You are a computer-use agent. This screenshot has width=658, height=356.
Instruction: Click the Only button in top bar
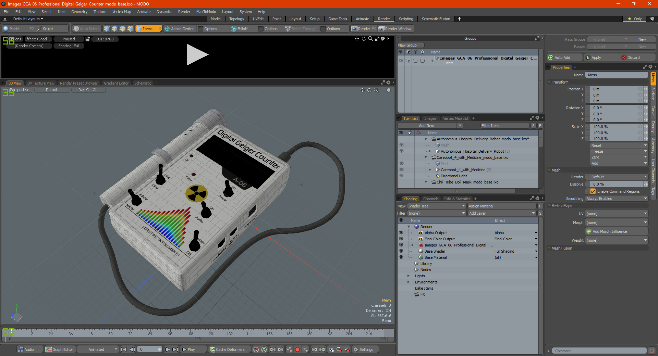click(634, 19)
